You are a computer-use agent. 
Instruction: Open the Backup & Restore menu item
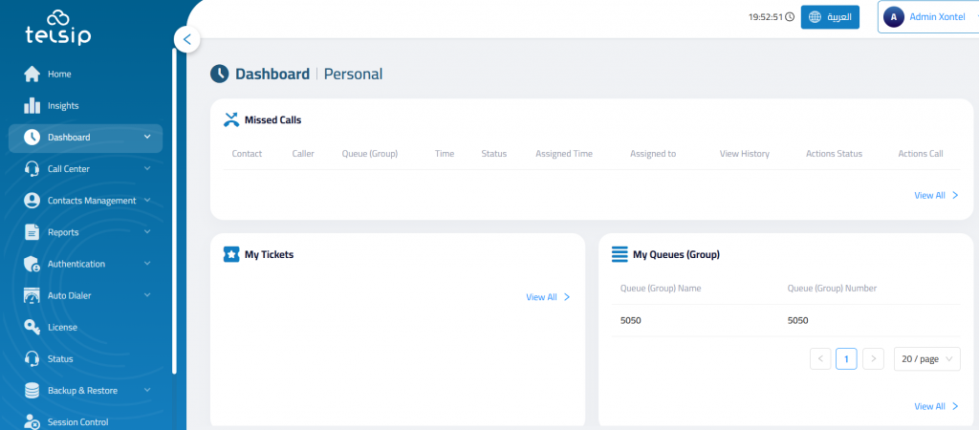click(x=86, y=390)
